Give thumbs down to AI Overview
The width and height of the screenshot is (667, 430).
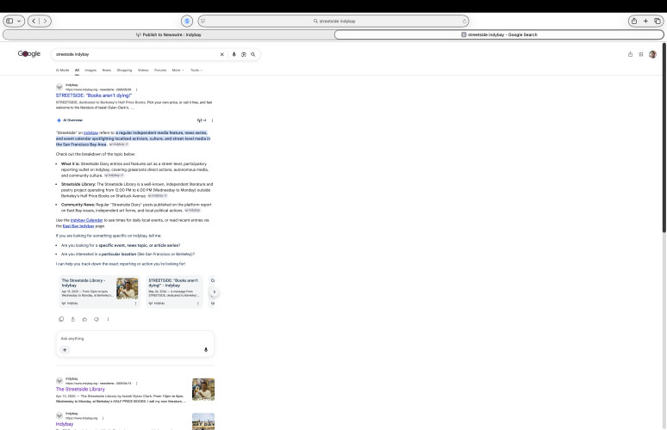tap(97, 319)
